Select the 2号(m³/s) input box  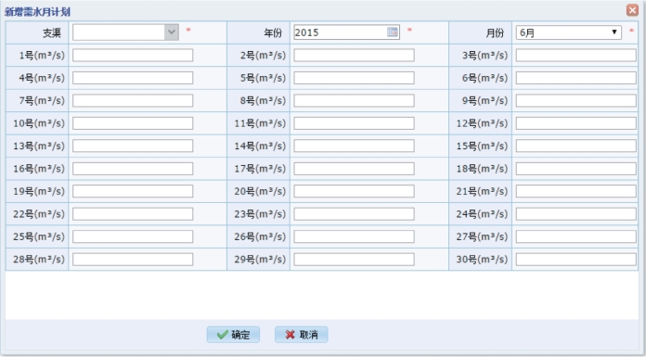(x=354, y=56)
